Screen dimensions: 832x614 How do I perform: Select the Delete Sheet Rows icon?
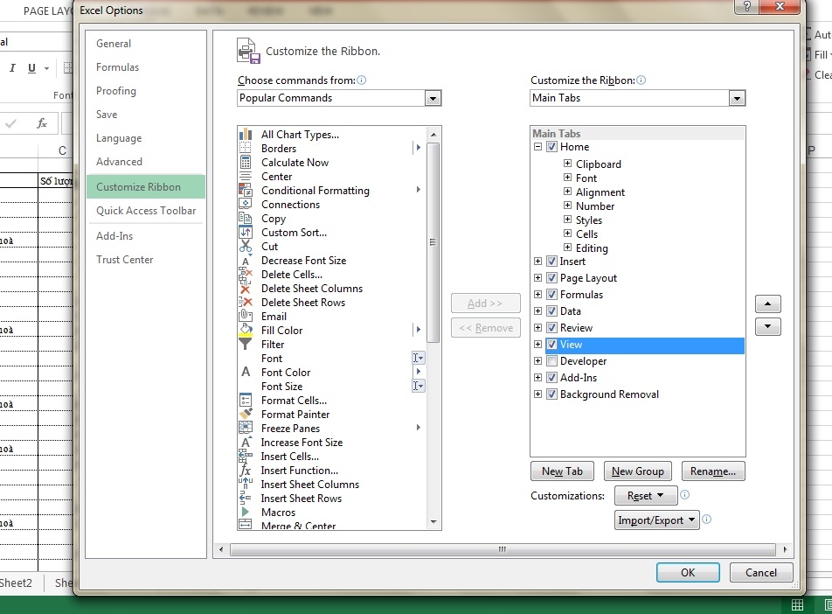coord(245,303)
